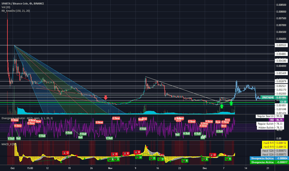
Task: Click the SPARTA / Binance Coin chart title
Action: [x=23, y=3]
